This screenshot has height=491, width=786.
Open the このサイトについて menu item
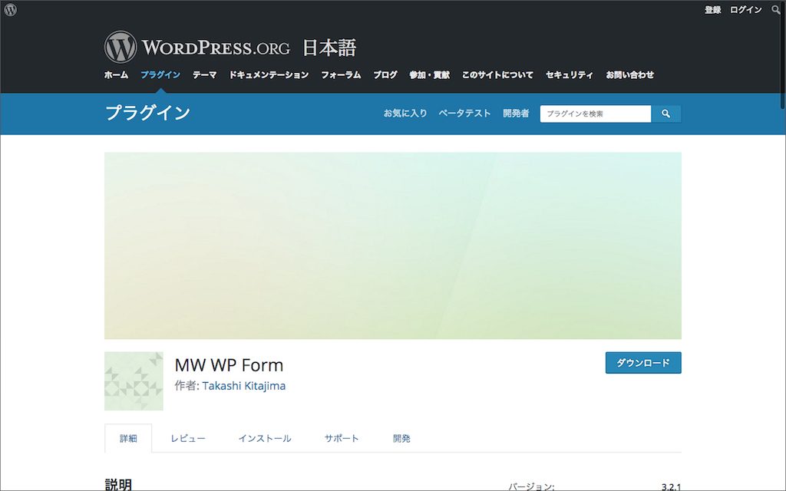(497, 74)
